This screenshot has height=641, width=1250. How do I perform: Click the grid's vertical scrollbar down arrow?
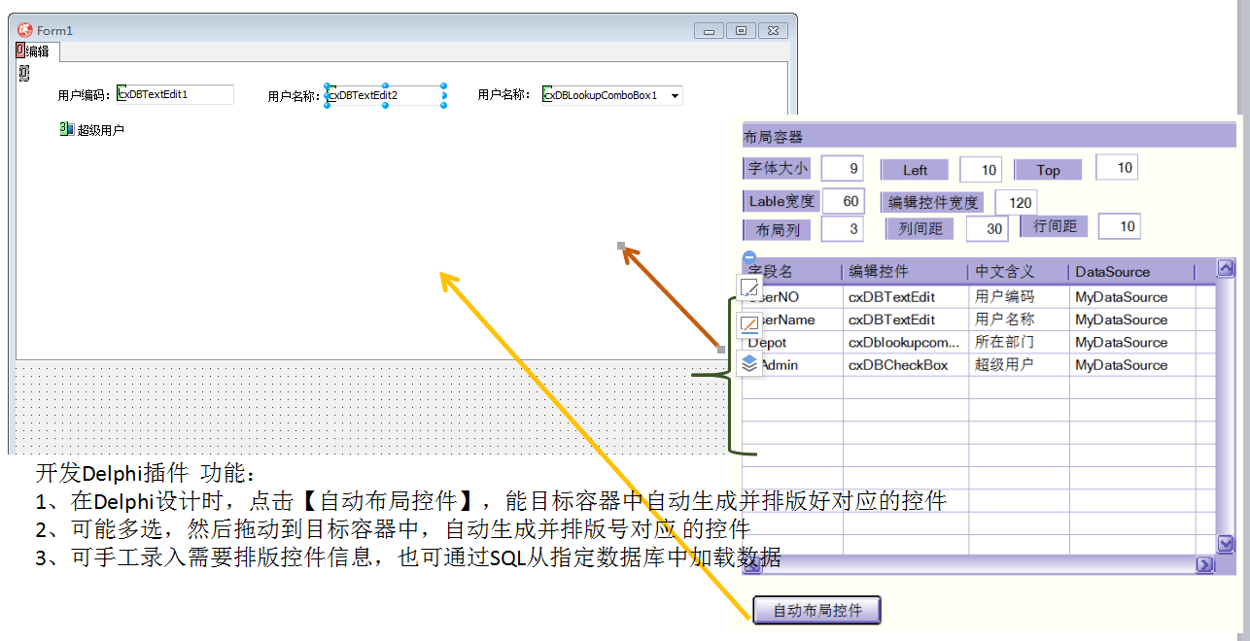click(1226, 544)
